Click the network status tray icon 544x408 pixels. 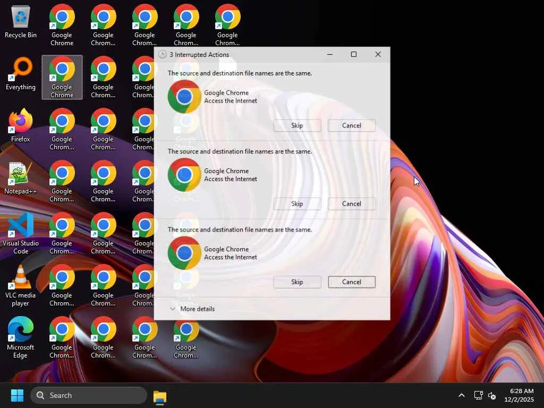479,395
